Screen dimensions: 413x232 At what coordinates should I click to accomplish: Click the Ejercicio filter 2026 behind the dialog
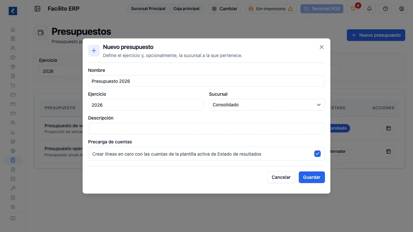pyautogui.click(x=61, y=71)
